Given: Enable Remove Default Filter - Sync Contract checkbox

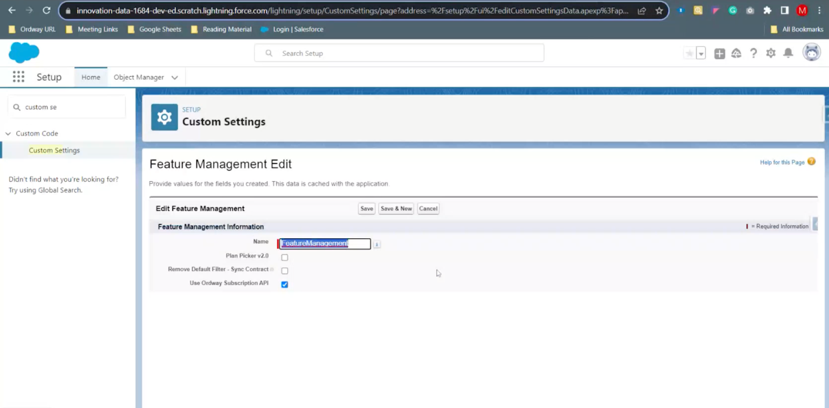Looking at the screenshot, I should pos(284,271).
